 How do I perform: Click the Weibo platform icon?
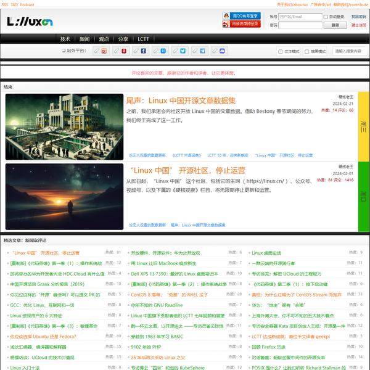pyautogui.click(x=104, y=51)
